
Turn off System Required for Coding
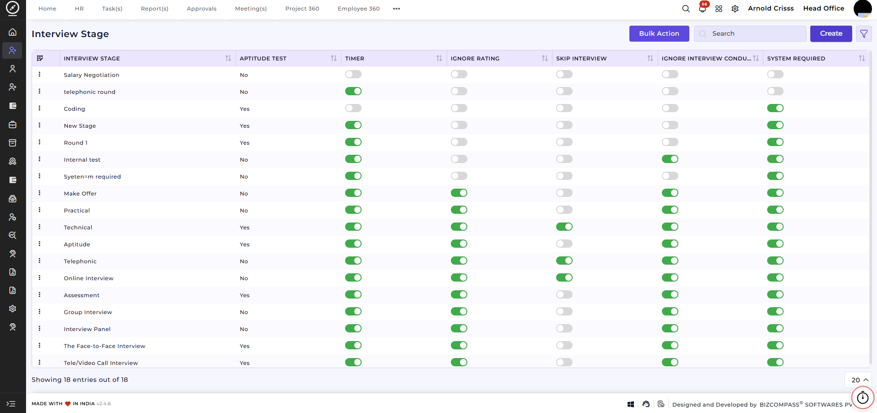[x=775, y=108]
